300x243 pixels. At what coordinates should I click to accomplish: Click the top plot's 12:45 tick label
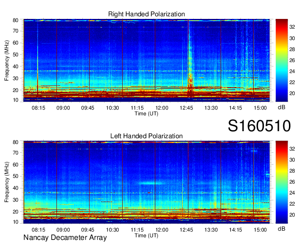[x=186, y=108]
